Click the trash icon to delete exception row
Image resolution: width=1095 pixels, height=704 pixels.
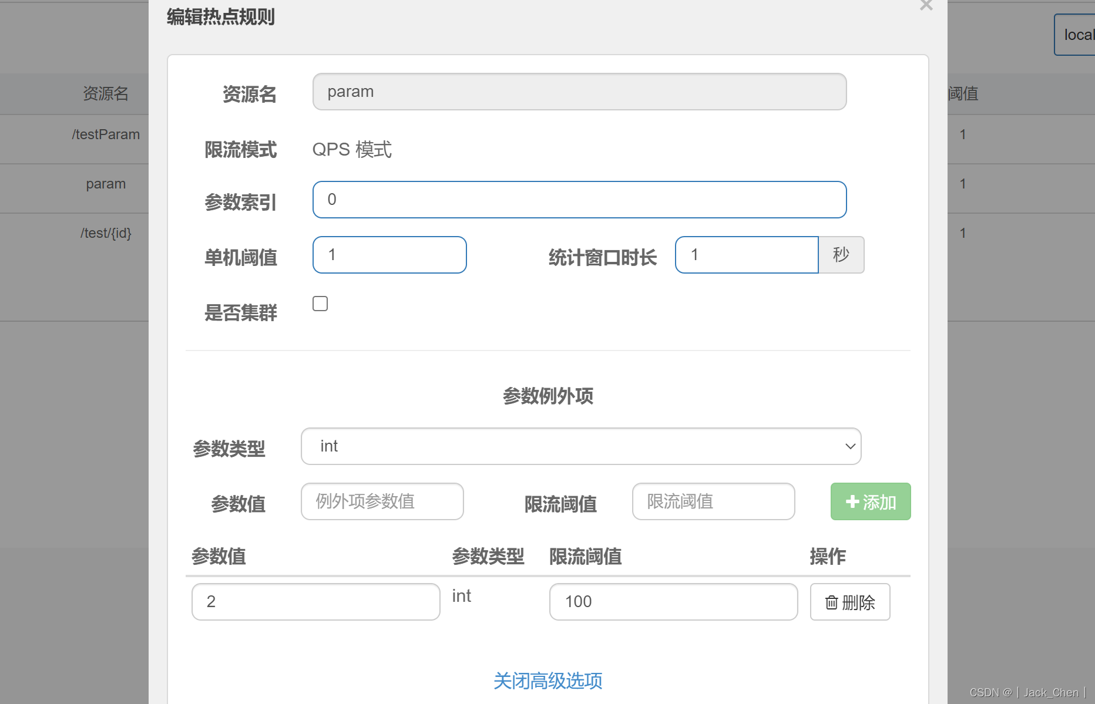tap(832, 602)
